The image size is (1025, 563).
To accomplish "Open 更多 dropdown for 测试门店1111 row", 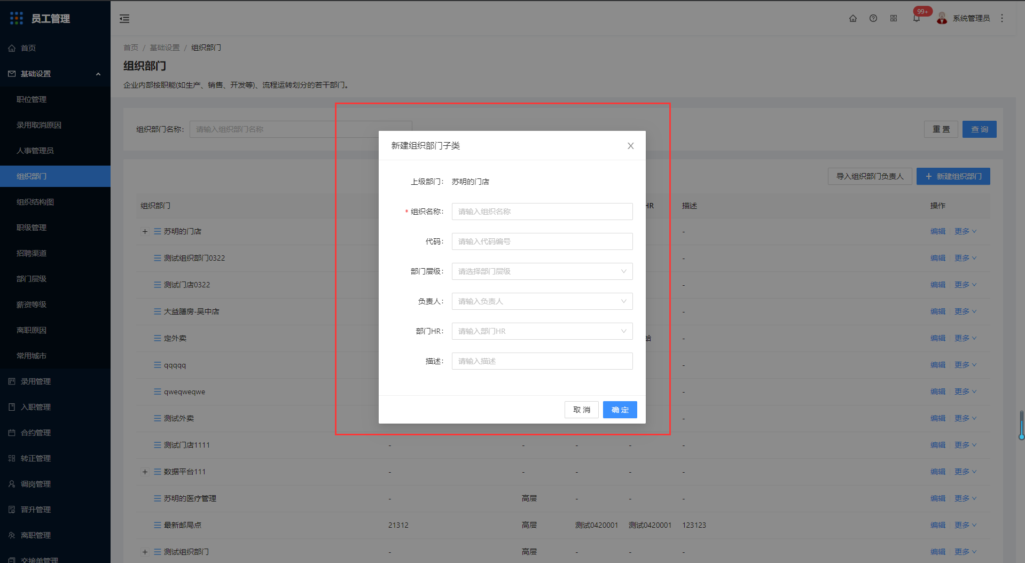I will click(x=966, y=445).
